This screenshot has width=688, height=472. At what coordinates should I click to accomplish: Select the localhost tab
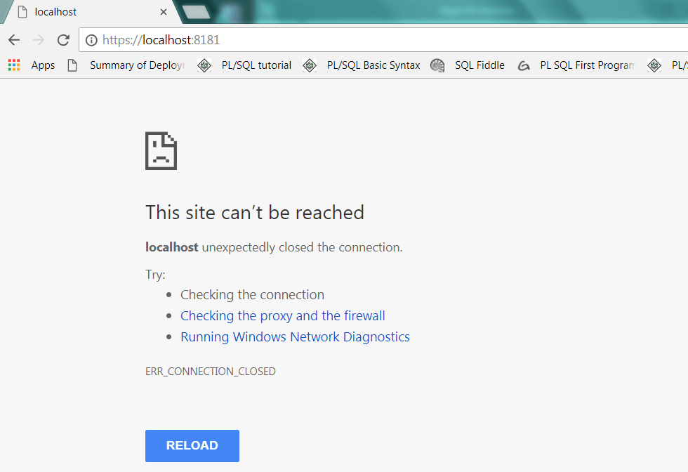coord(90,12)
